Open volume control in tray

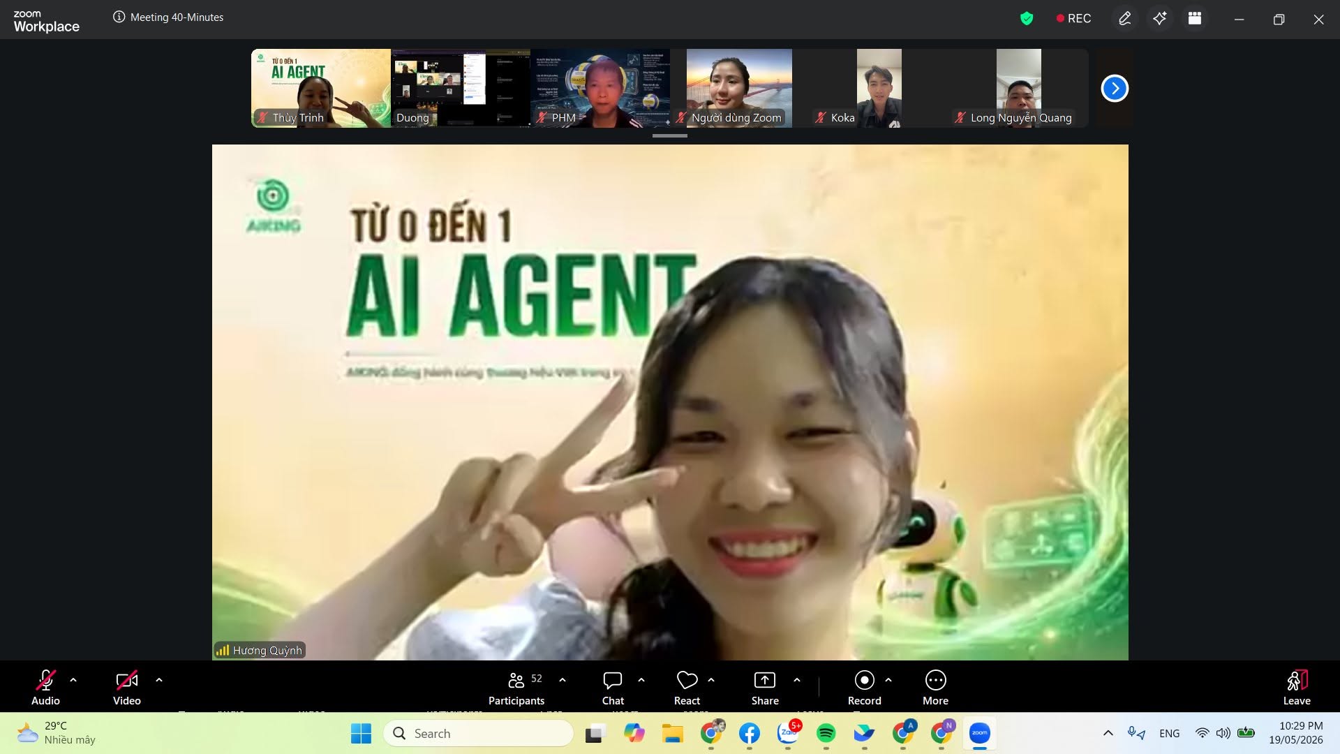(1223, 733)
